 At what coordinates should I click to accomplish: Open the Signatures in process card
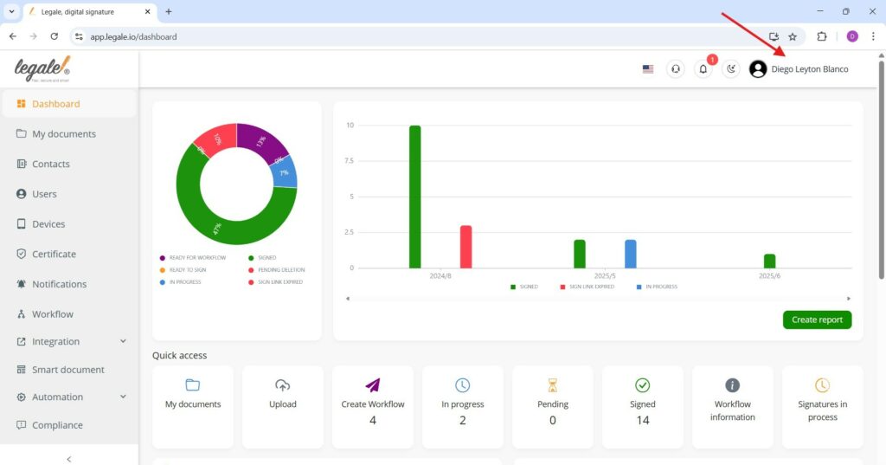[x=823, y=407]
